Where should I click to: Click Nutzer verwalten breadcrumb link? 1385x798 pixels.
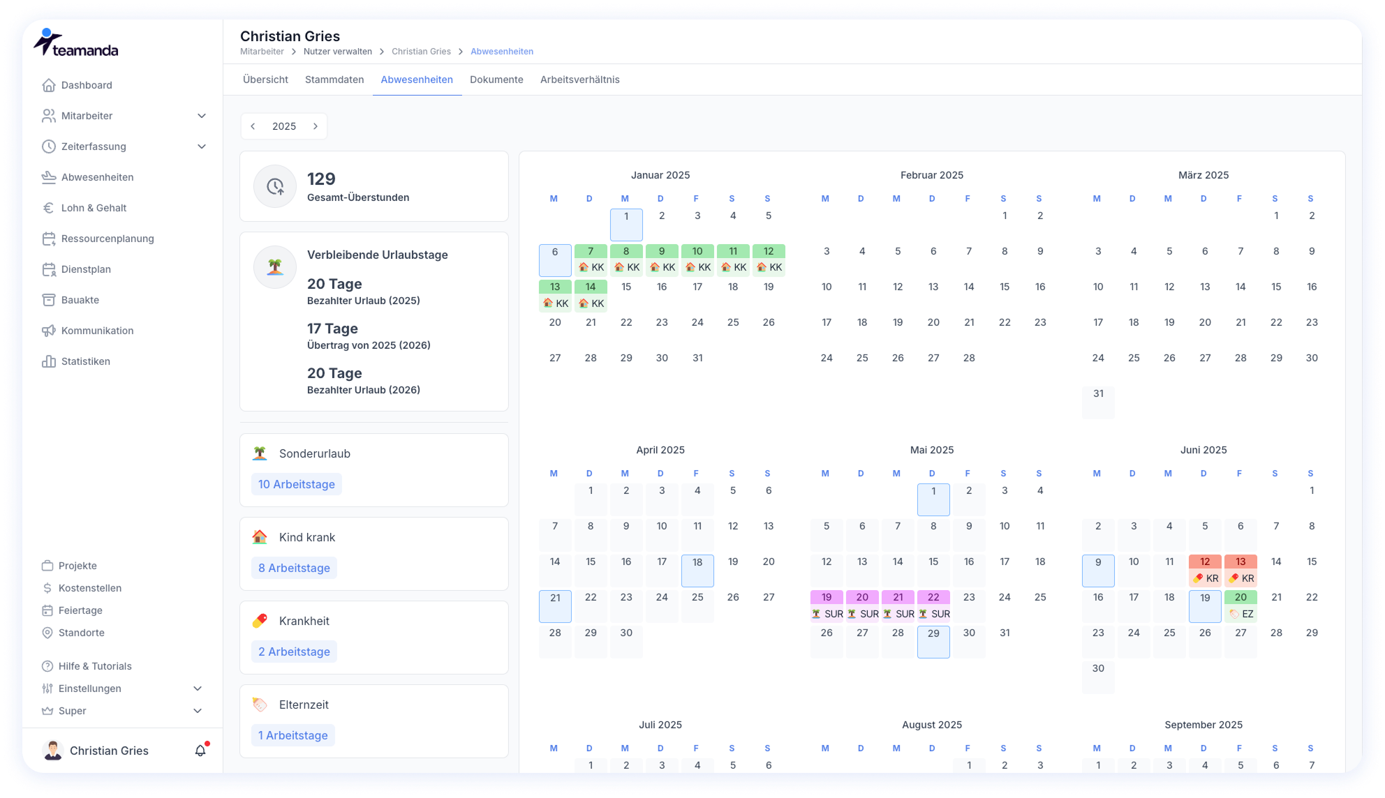pyautogui.click(x=337, y=52)
